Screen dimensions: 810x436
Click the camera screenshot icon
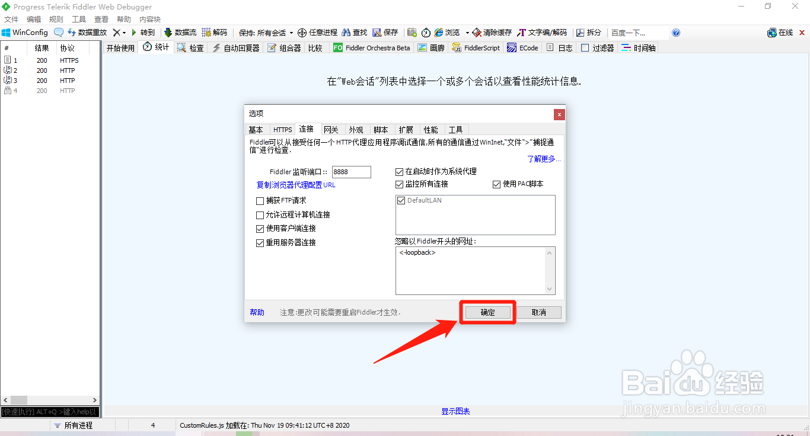412,33
